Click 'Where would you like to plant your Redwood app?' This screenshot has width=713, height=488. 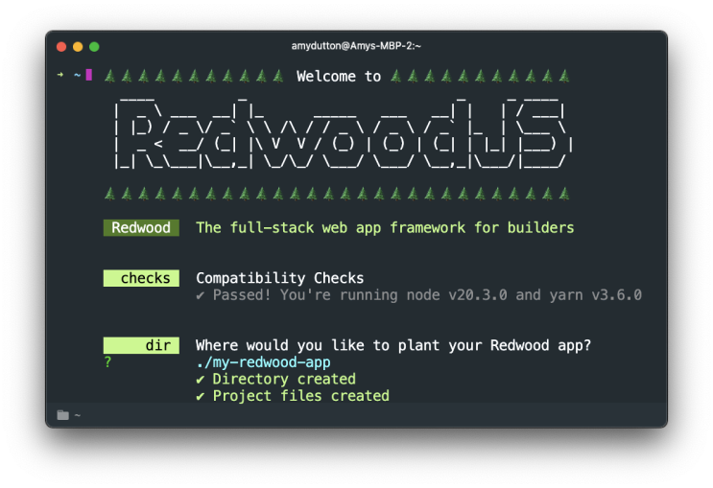point(393,345)
